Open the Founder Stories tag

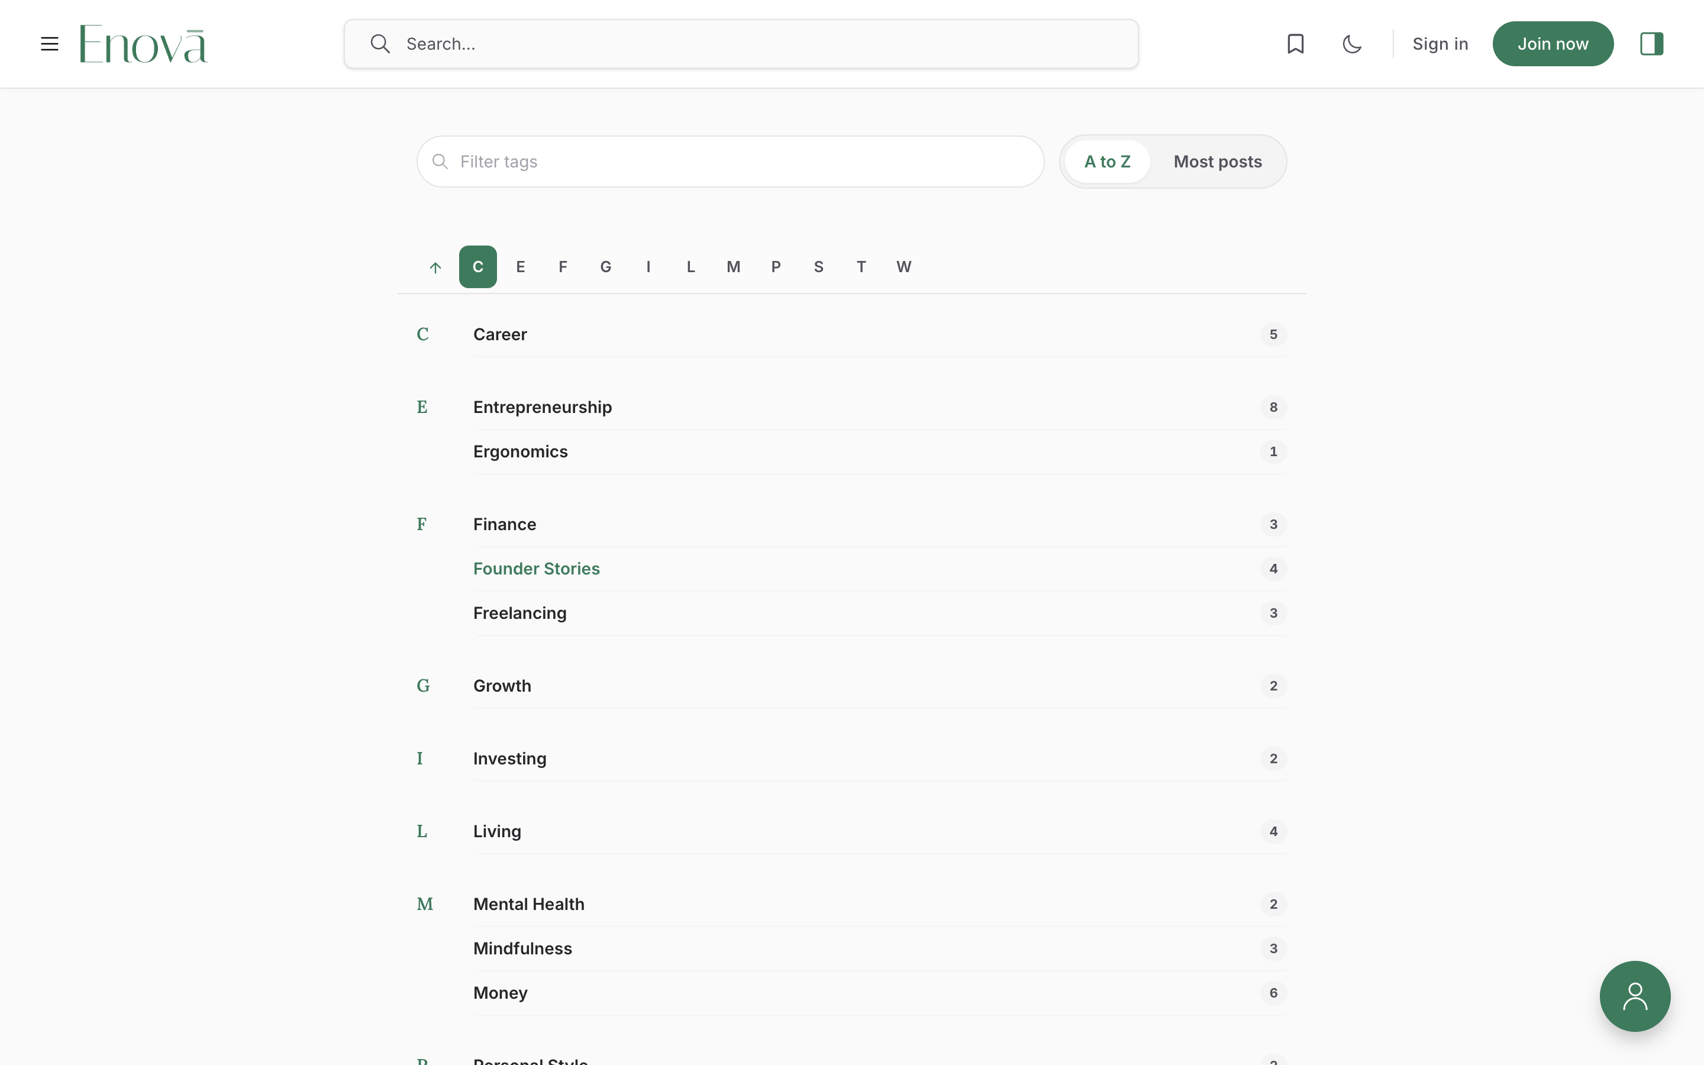(536, 569)
